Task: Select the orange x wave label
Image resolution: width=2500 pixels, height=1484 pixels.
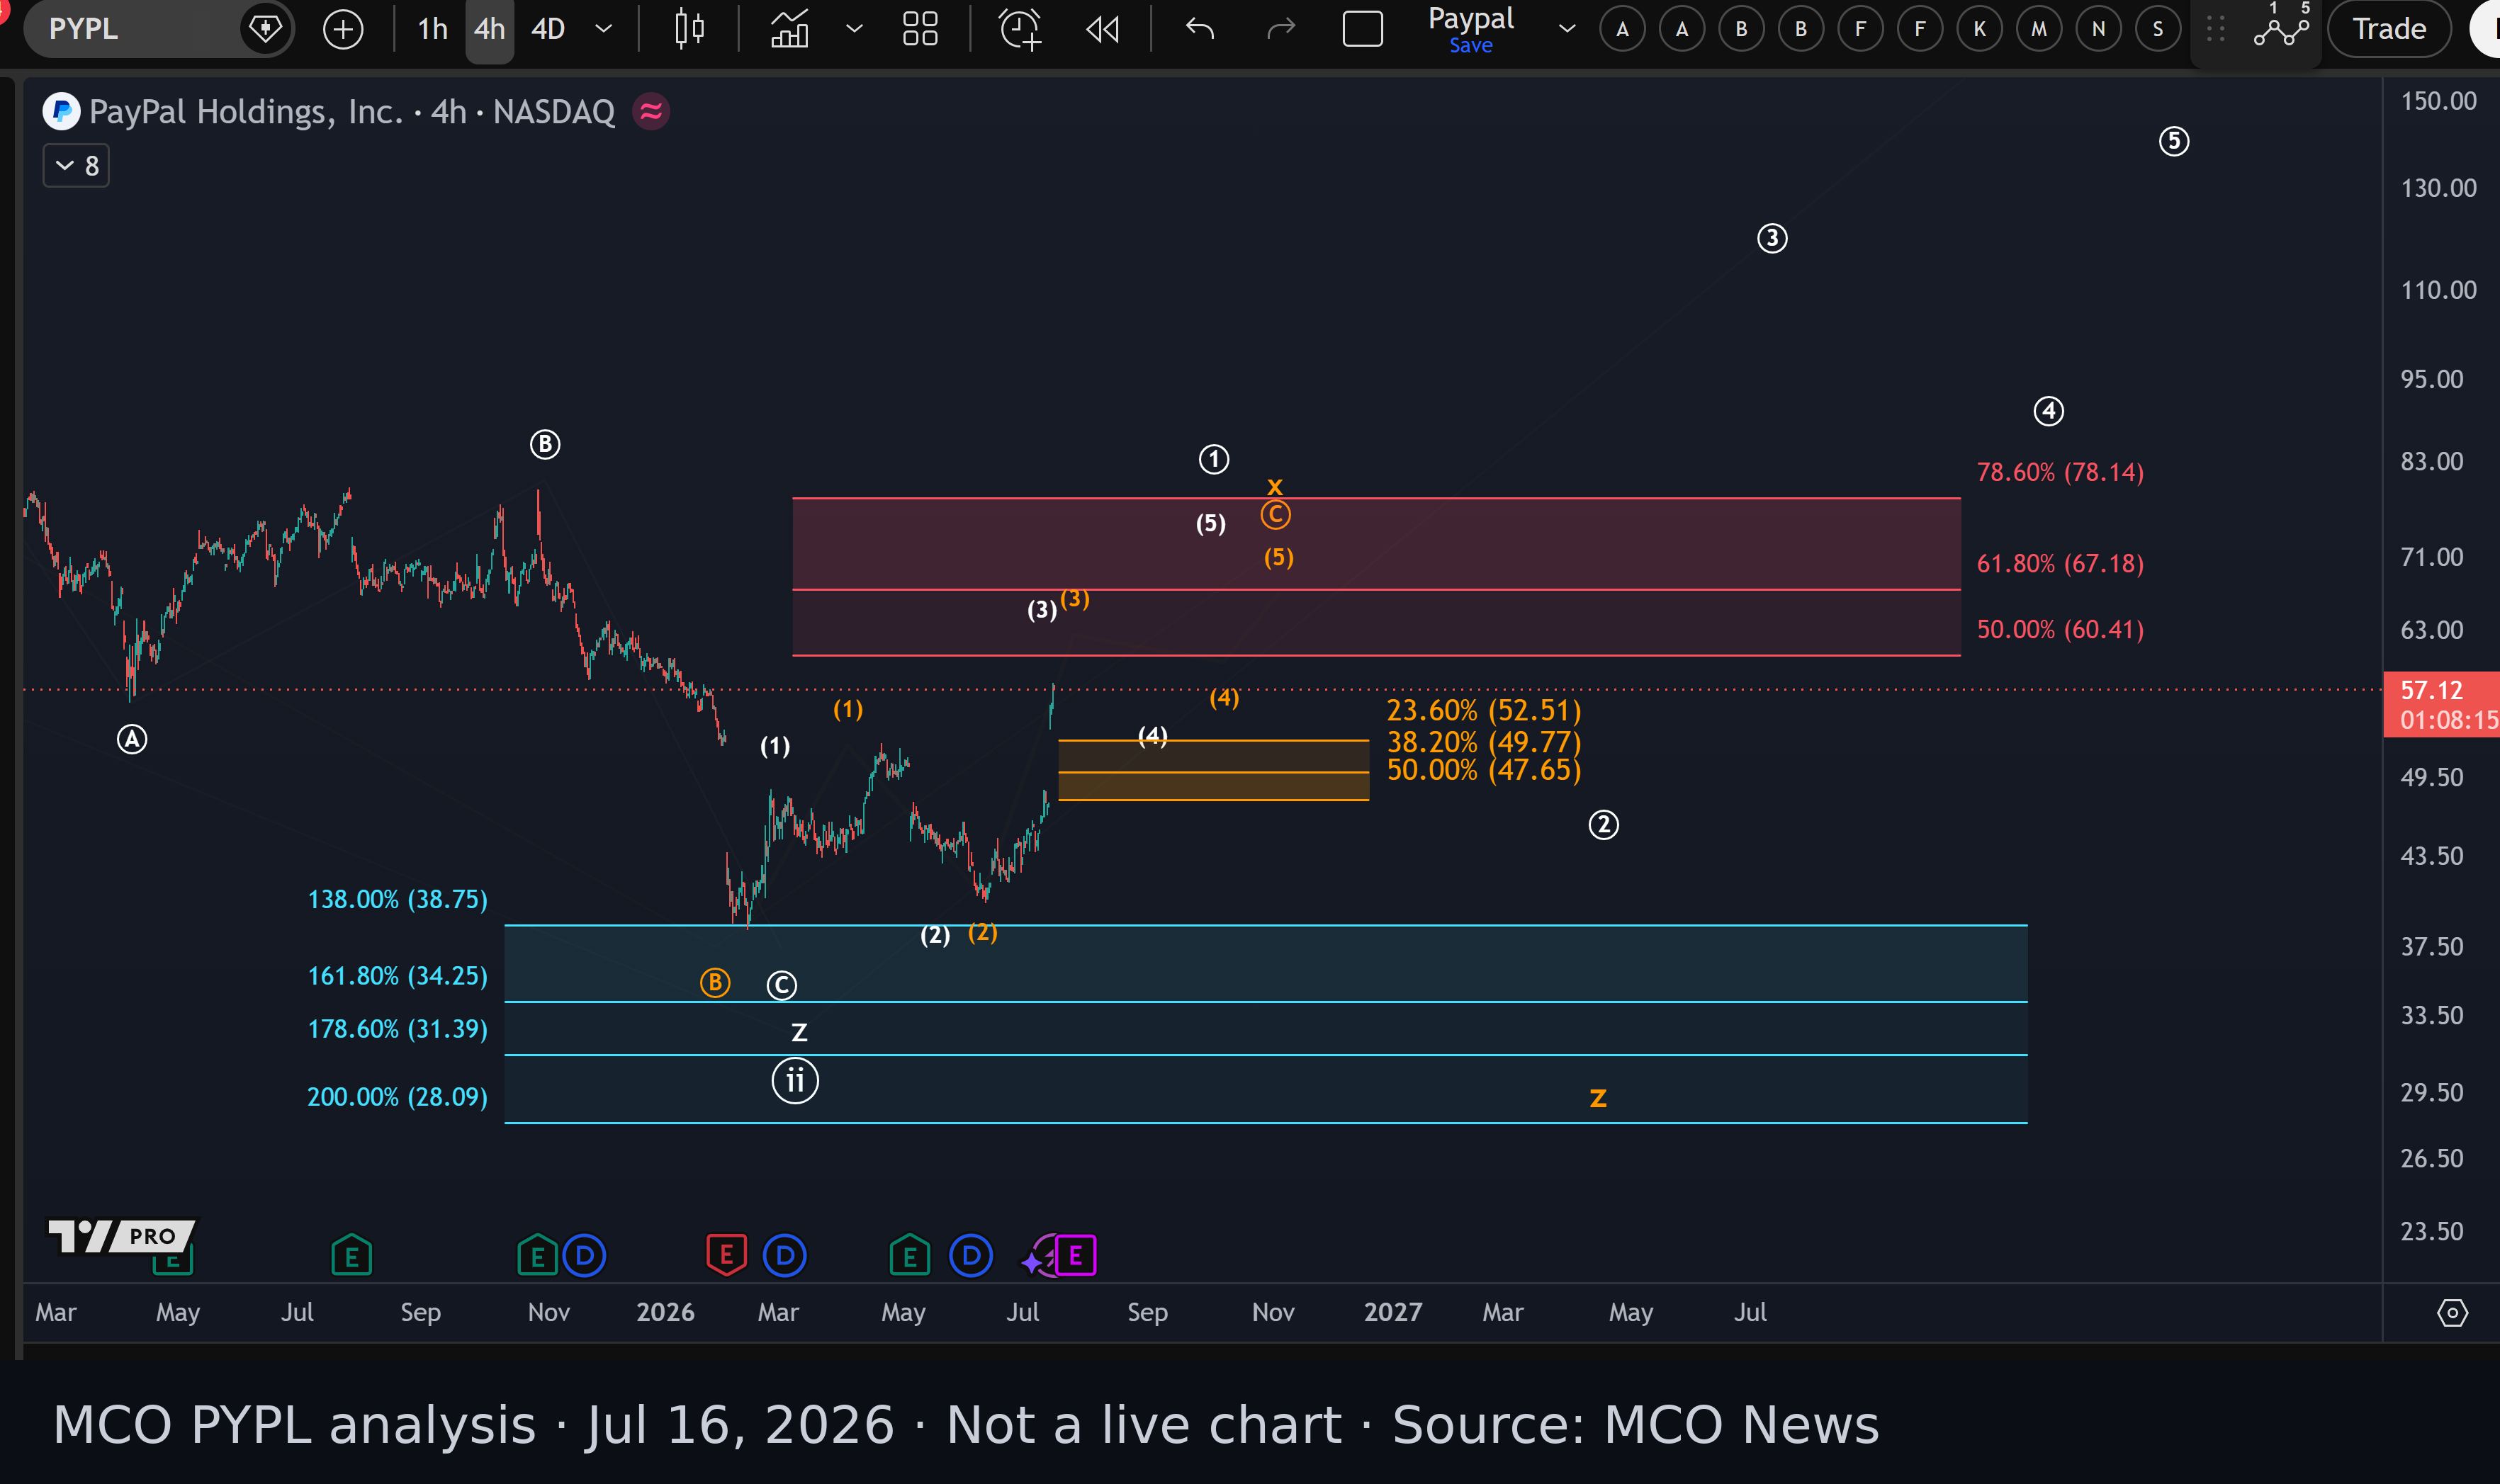Action: 1275,486
